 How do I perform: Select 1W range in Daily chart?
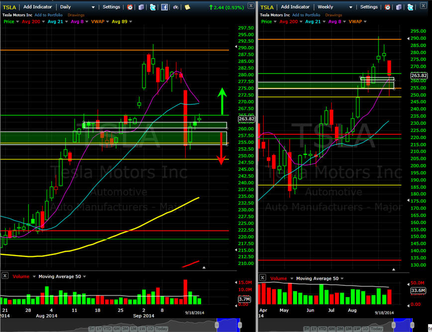click(x=142, y=329)
